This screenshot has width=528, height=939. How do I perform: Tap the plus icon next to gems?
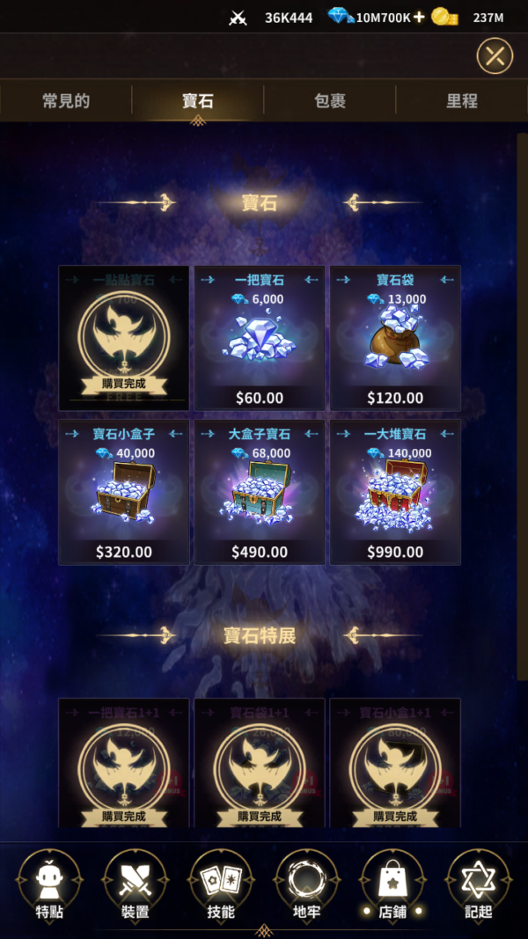click(x=419, y=18)
